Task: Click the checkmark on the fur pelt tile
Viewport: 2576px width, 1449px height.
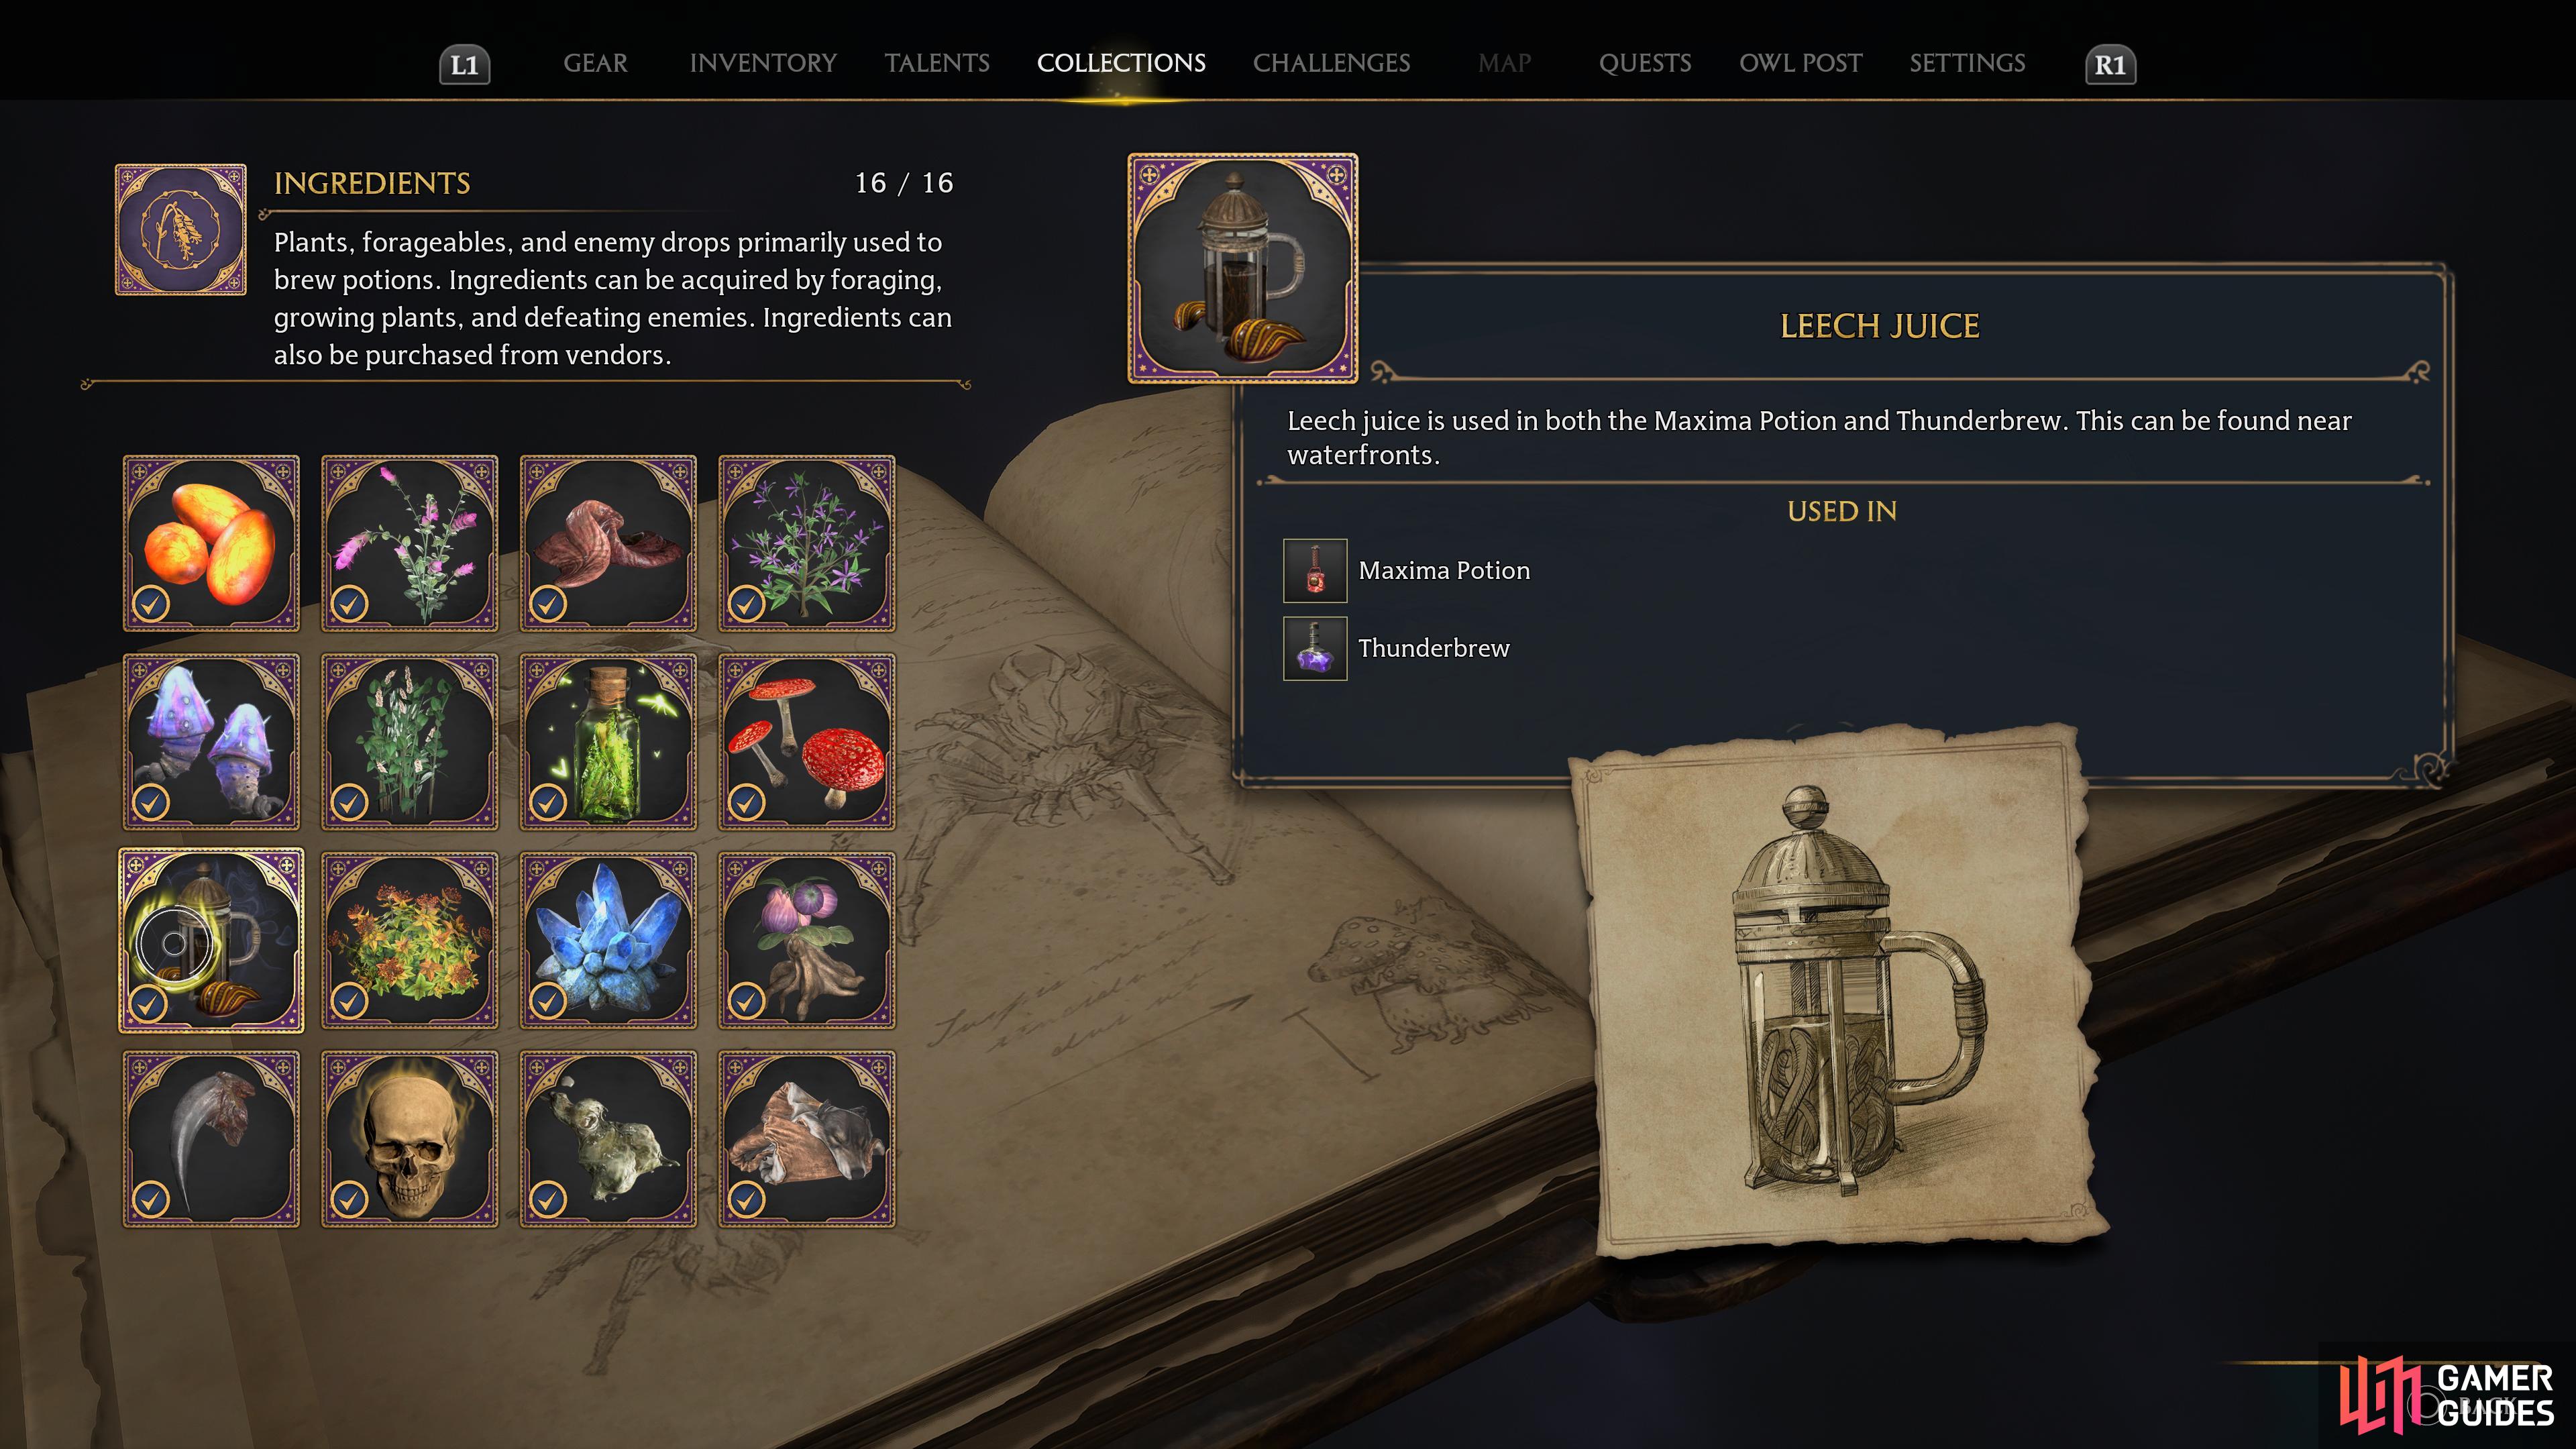Action: tap(747, 1197)
